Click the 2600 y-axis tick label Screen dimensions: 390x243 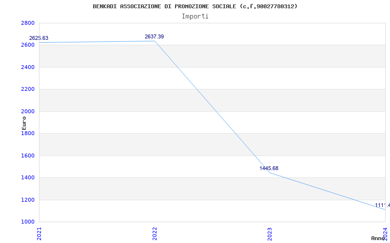tap(28, 45)
